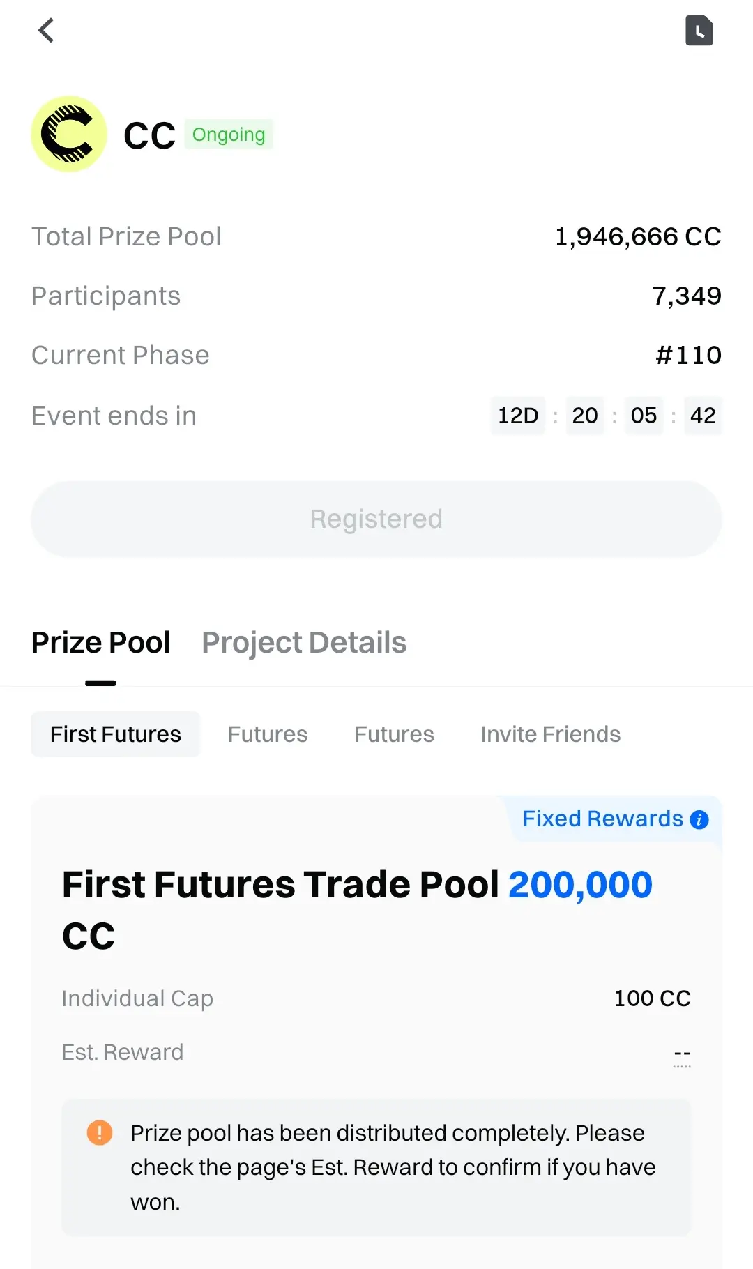This screenshot has height=1269, width=753.
Task: Tap the 12D countdown box
Action: tap(518, 416)
